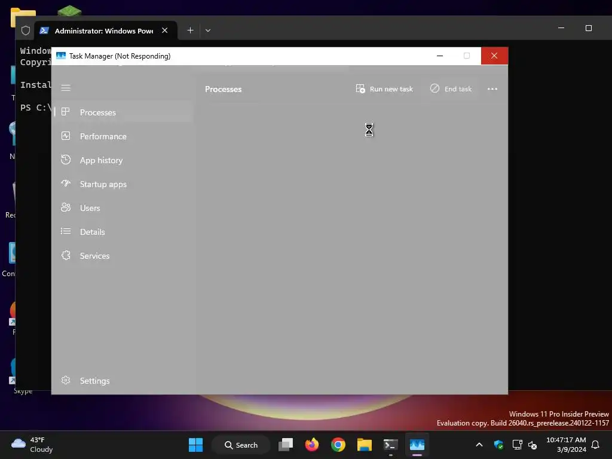Toggle the Task Manager hamburger navigation menu

pyautogui.click(x=66, y=88)
